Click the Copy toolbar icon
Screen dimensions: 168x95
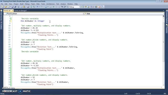(21, 7)
